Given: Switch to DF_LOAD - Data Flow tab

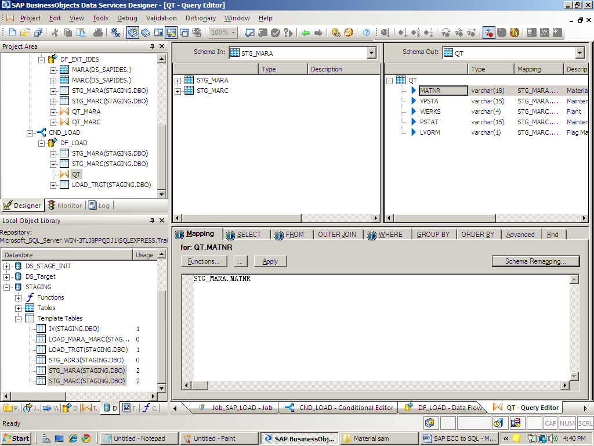Looking at the screenshot, I should (x=443, y=408).
